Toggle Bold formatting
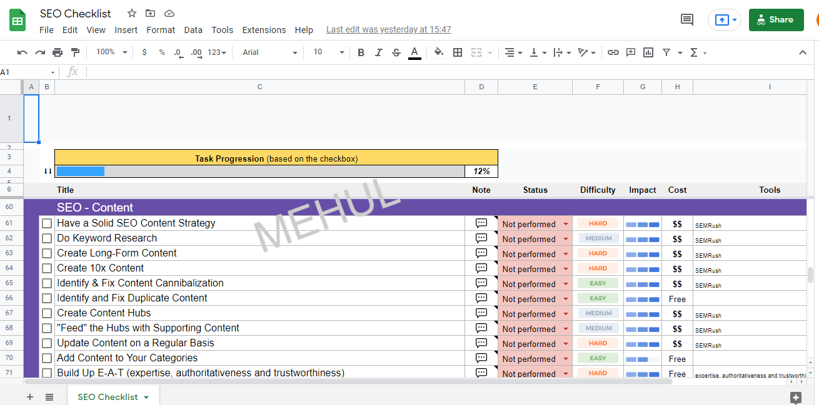The image size is (819, 405). [361, 52]
